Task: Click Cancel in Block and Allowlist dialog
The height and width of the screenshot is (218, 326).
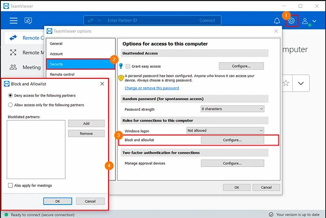Action: [90, 201]
